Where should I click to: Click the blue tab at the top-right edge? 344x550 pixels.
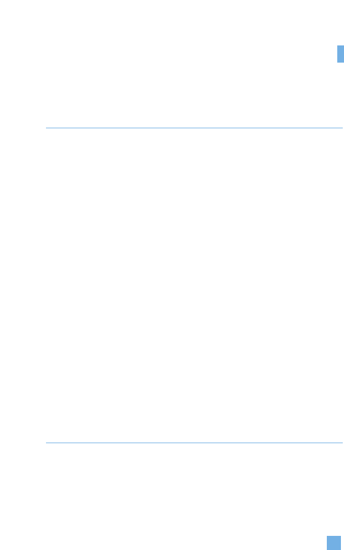pos(340,54)
